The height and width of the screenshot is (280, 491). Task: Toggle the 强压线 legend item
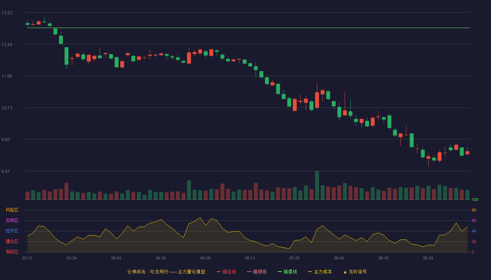pyautogui.click(x=226, y=272)
